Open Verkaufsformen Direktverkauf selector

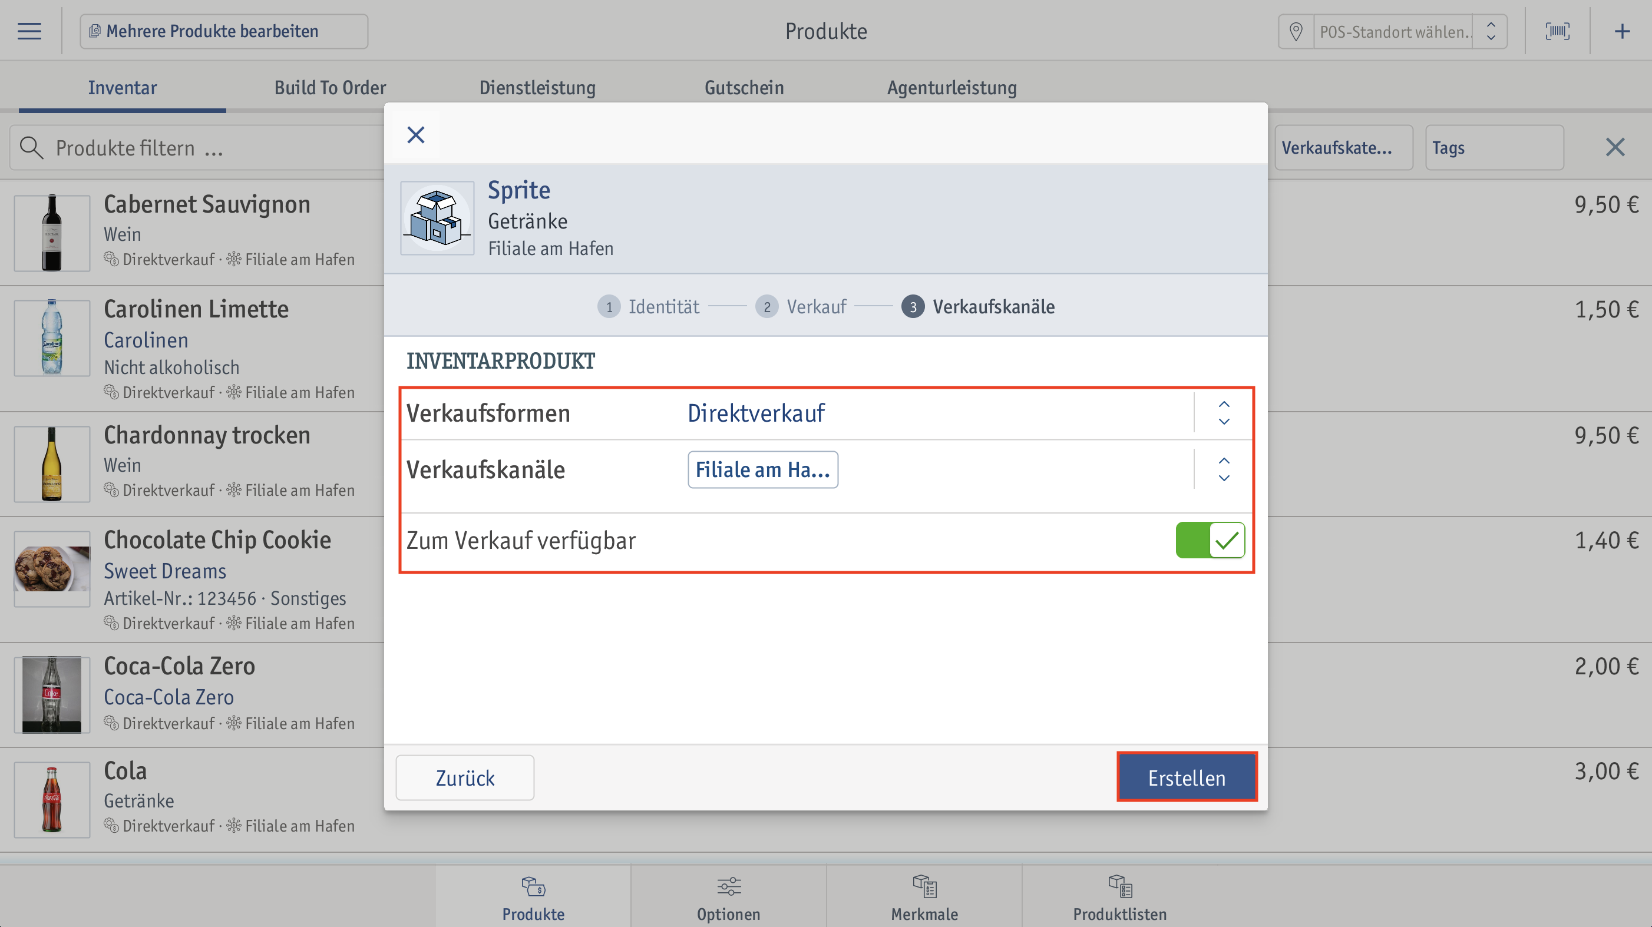(827, 413)
